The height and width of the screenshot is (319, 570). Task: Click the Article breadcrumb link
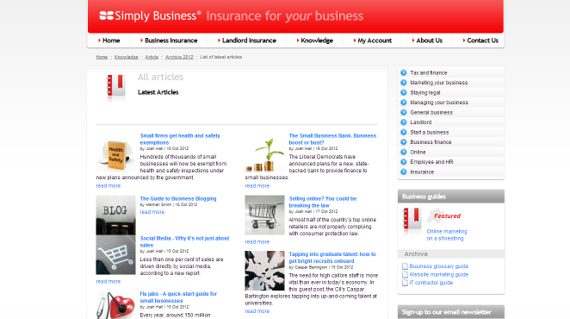tap(152, 57)
